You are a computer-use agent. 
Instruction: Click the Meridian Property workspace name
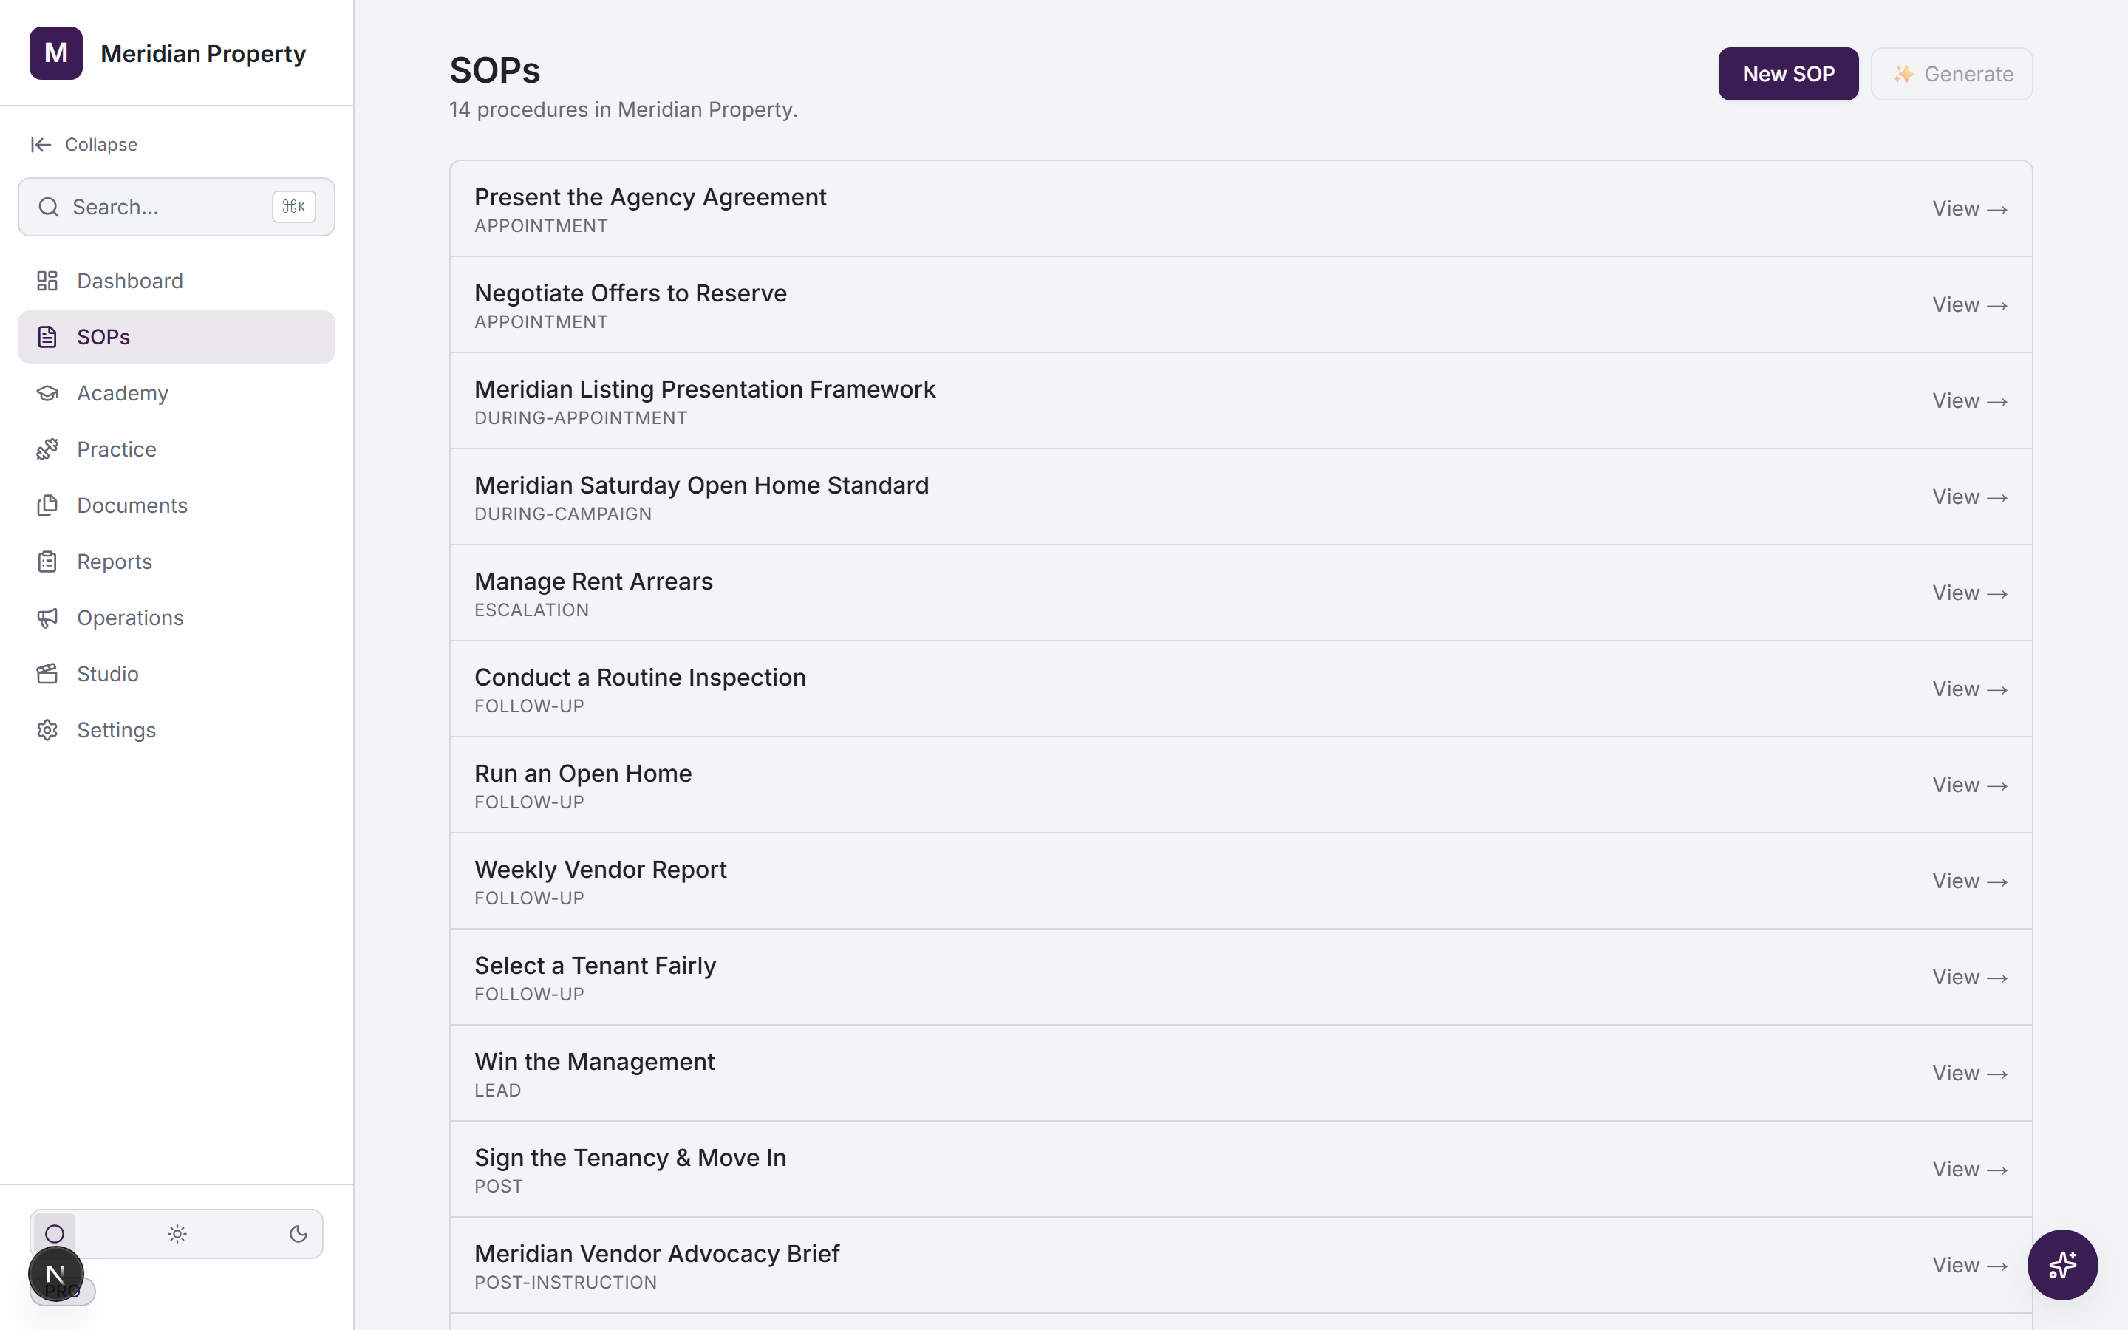point(203,54)
